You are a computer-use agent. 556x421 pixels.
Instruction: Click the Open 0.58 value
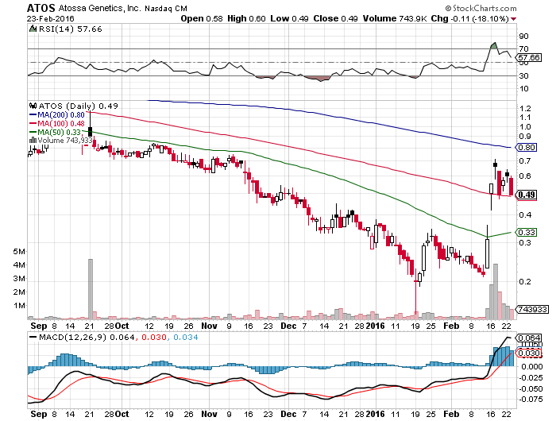click(x=202, y=18)
